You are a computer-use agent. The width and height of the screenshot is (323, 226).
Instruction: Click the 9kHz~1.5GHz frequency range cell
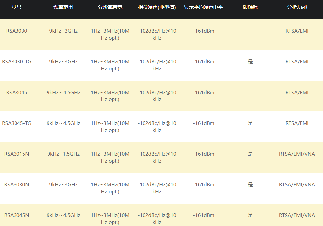pyautogui.click(x=63, y=154)
